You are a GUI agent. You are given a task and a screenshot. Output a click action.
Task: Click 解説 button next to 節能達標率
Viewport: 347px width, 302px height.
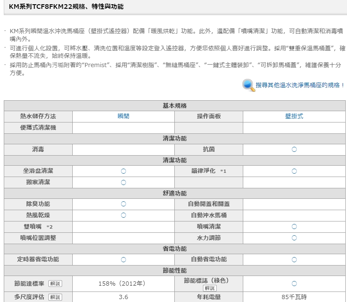(x=55, y=284)
